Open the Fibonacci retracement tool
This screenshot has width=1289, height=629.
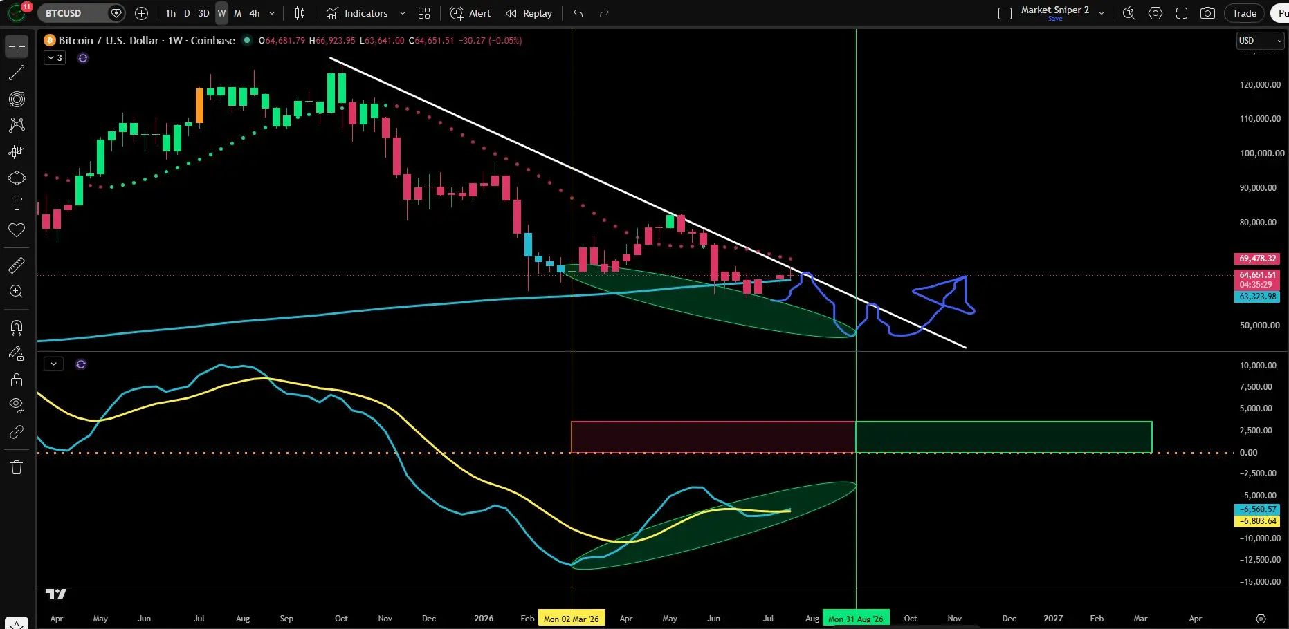point(17,99)
